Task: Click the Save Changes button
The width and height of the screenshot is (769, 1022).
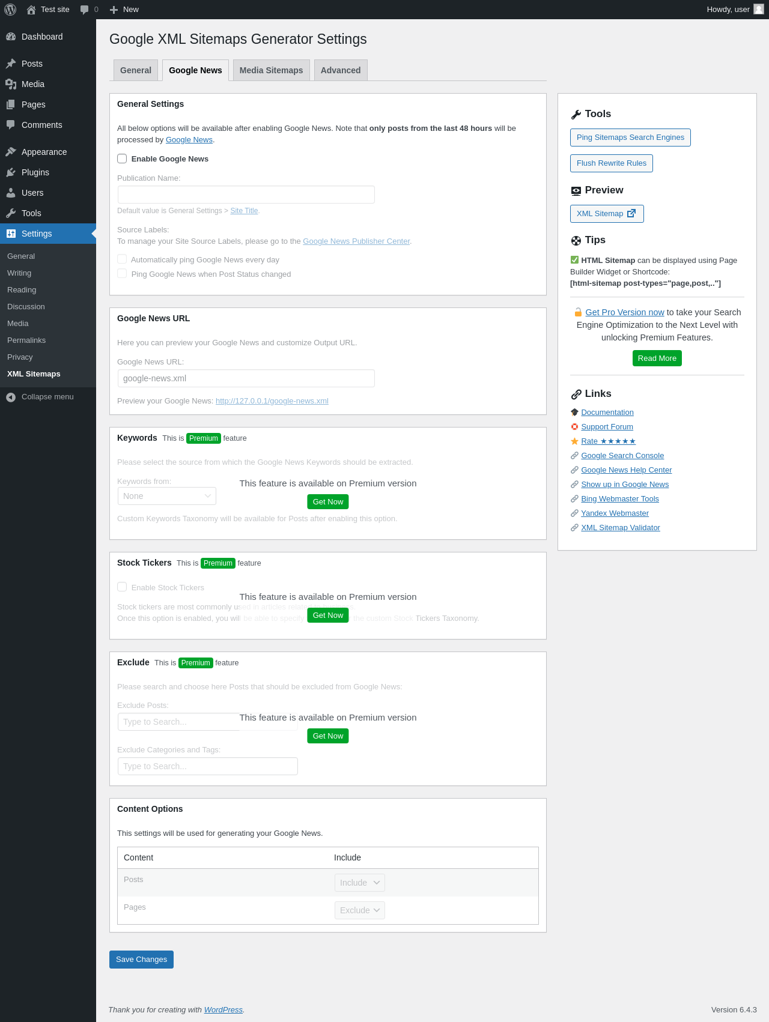Action: pyautogui.click(x=141, y=960)
